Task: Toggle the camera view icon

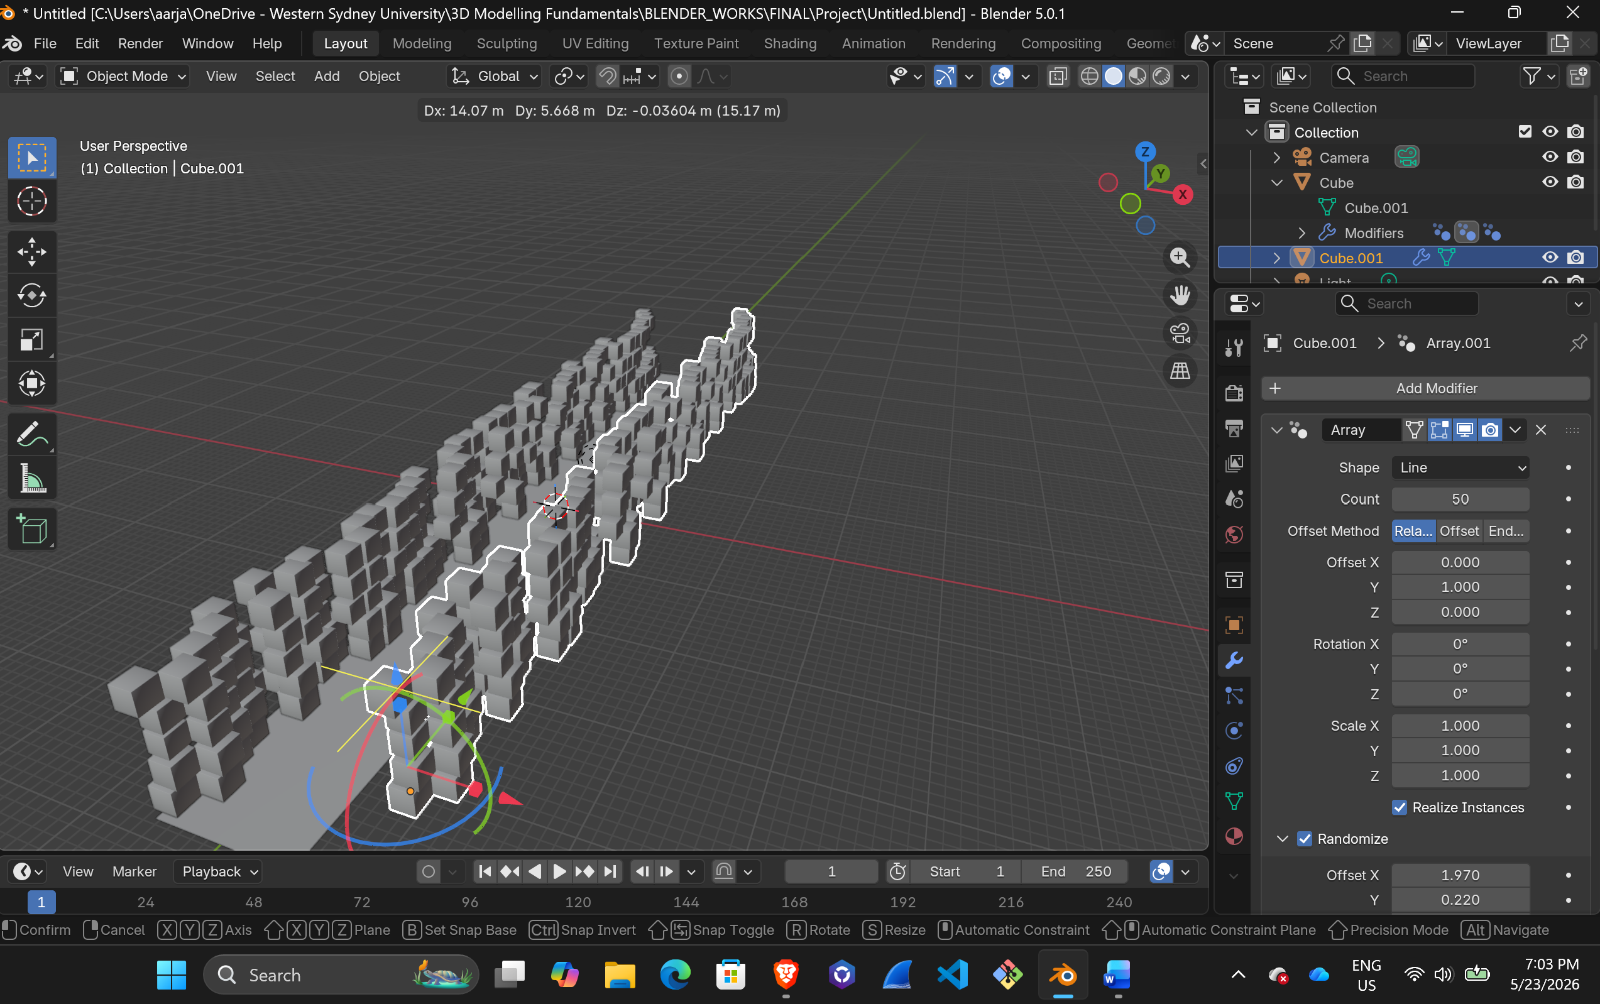Action: tap(1180, 332)
